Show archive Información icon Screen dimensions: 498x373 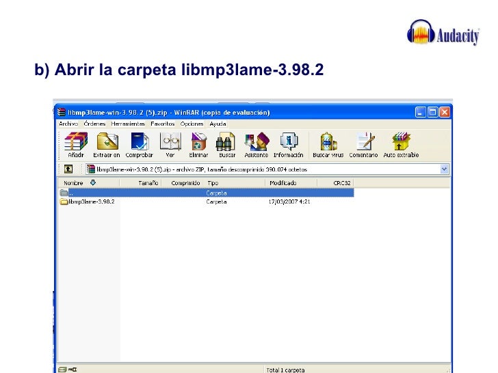[x=289, y=141]
